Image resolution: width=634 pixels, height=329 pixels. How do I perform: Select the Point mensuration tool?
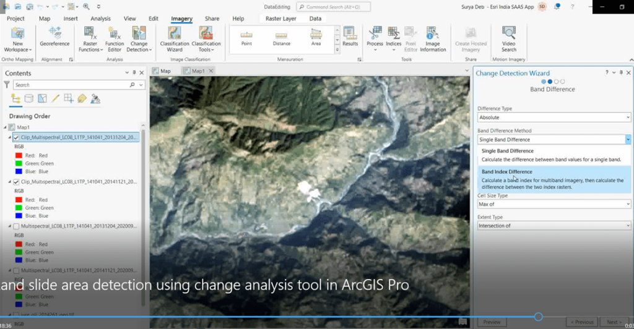[x=246, y=38]
